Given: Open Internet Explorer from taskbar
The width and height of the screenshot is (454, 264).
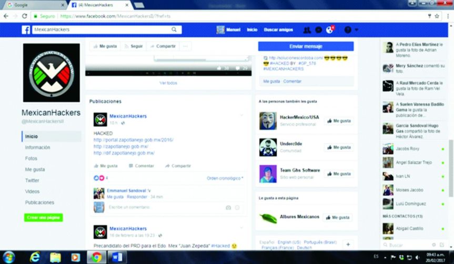Looking at the screenshot, I should point(35,257).
